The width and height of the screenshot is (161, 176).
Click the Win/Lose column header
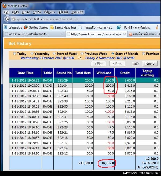pyautogui.click(x=104, y=73)
